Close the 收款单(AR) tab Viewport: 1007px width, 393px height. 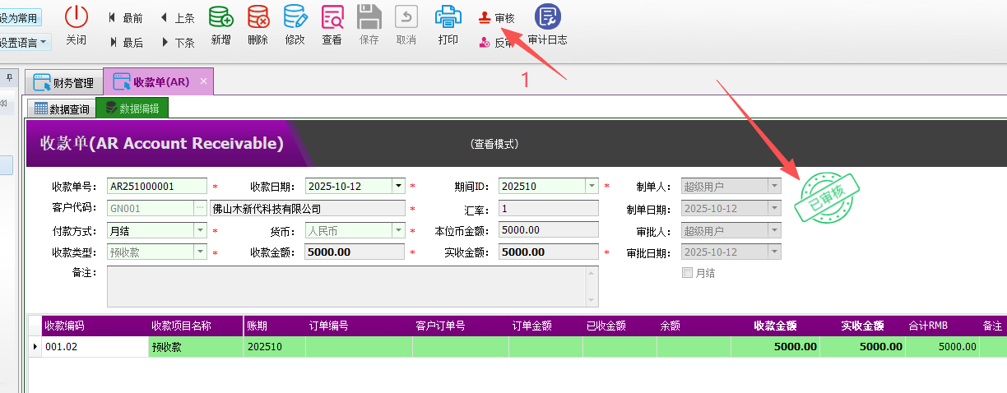[x=203, y=81]
